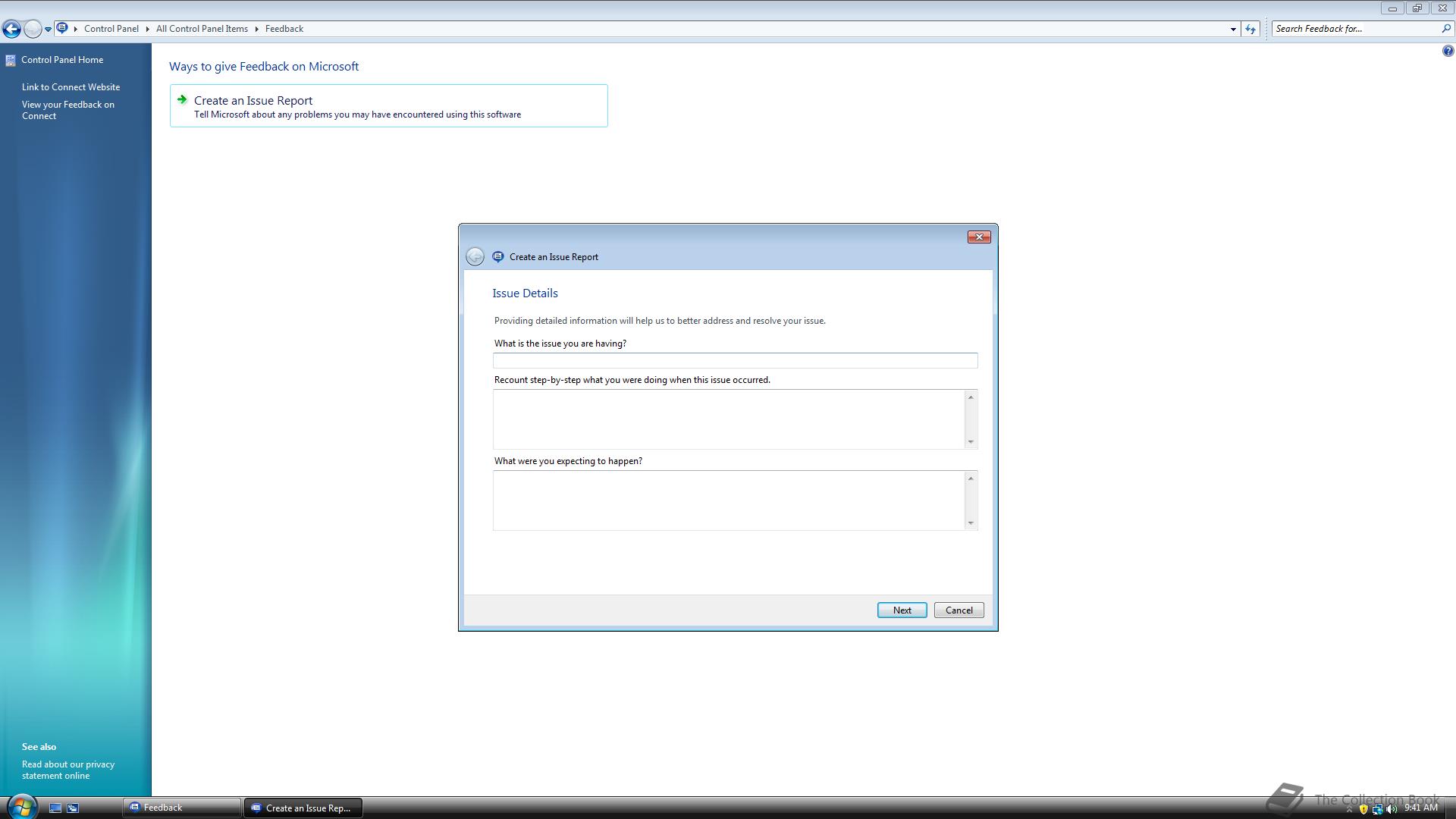Open the blue Help question mark
Screen dimensions: 1456x819
(x=1448, y=51)
